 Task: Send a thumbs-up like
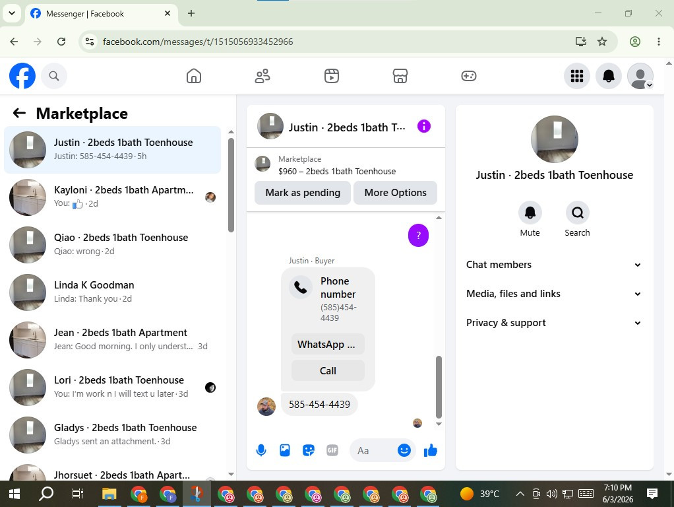pyautogui.click(x=430, y=451)
